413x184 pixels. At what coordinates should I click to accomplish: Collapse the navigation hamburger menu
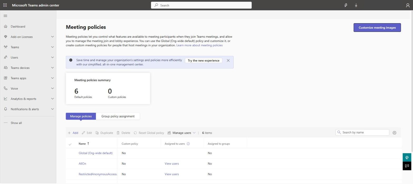(x=5, y=16)
